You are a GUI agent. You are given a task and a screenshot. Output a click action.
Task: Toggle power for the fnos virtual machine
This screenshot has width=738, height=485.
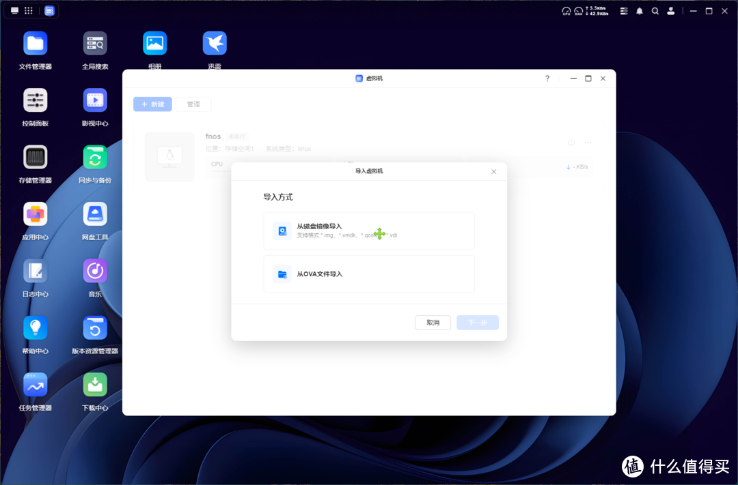coord(571,142)
